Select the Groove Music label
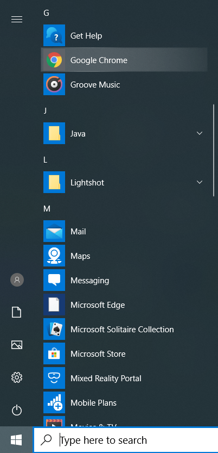218x453 pixels. click(x=95, y=85)
